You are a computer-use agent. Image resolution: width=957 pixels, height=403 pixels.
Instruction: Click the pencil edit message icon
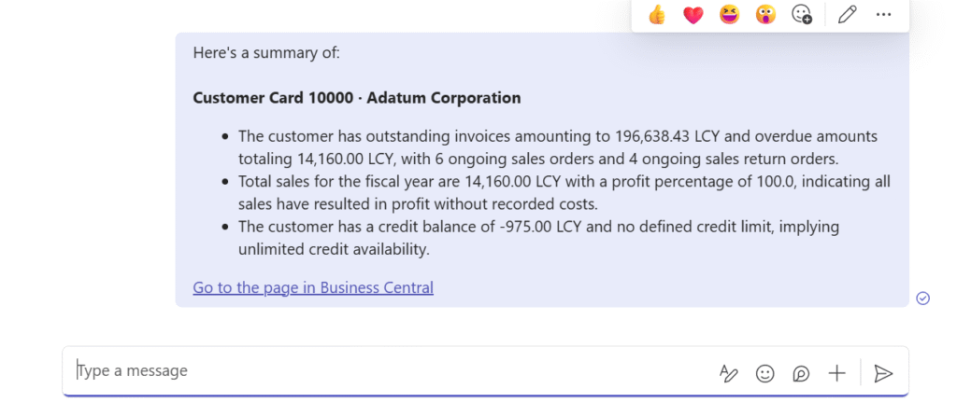pos(847,15)
